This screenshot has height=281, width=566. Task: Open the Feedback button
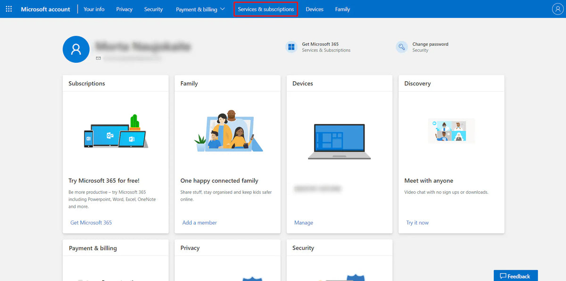click(x=516, y=276)
